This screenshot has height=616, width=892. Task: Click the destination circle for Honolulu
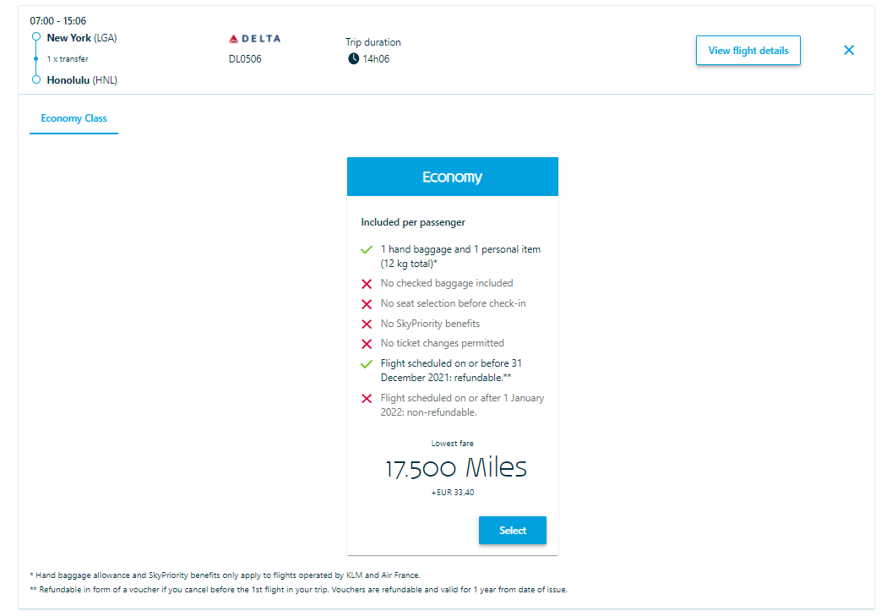tap(35, 79)
